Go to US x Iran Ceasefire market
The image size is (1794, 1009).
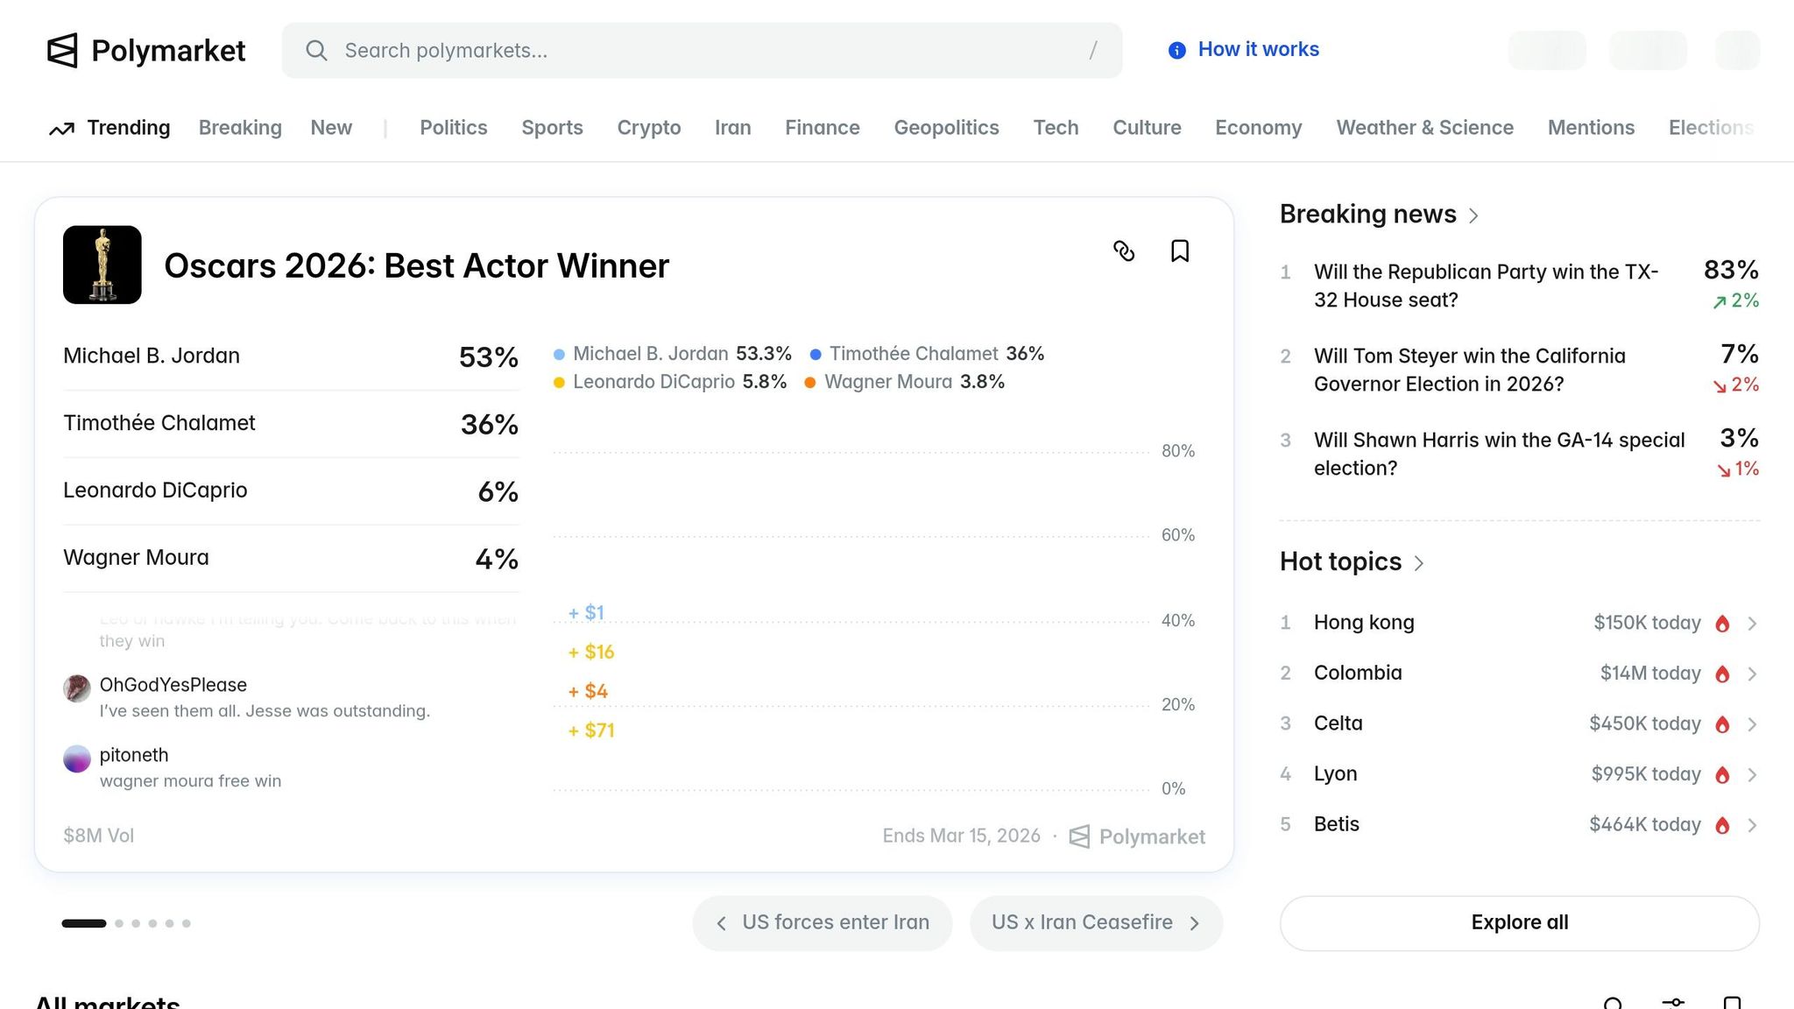coord(1095,922)
